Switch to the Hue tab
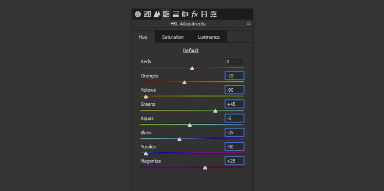 point(143,37)
